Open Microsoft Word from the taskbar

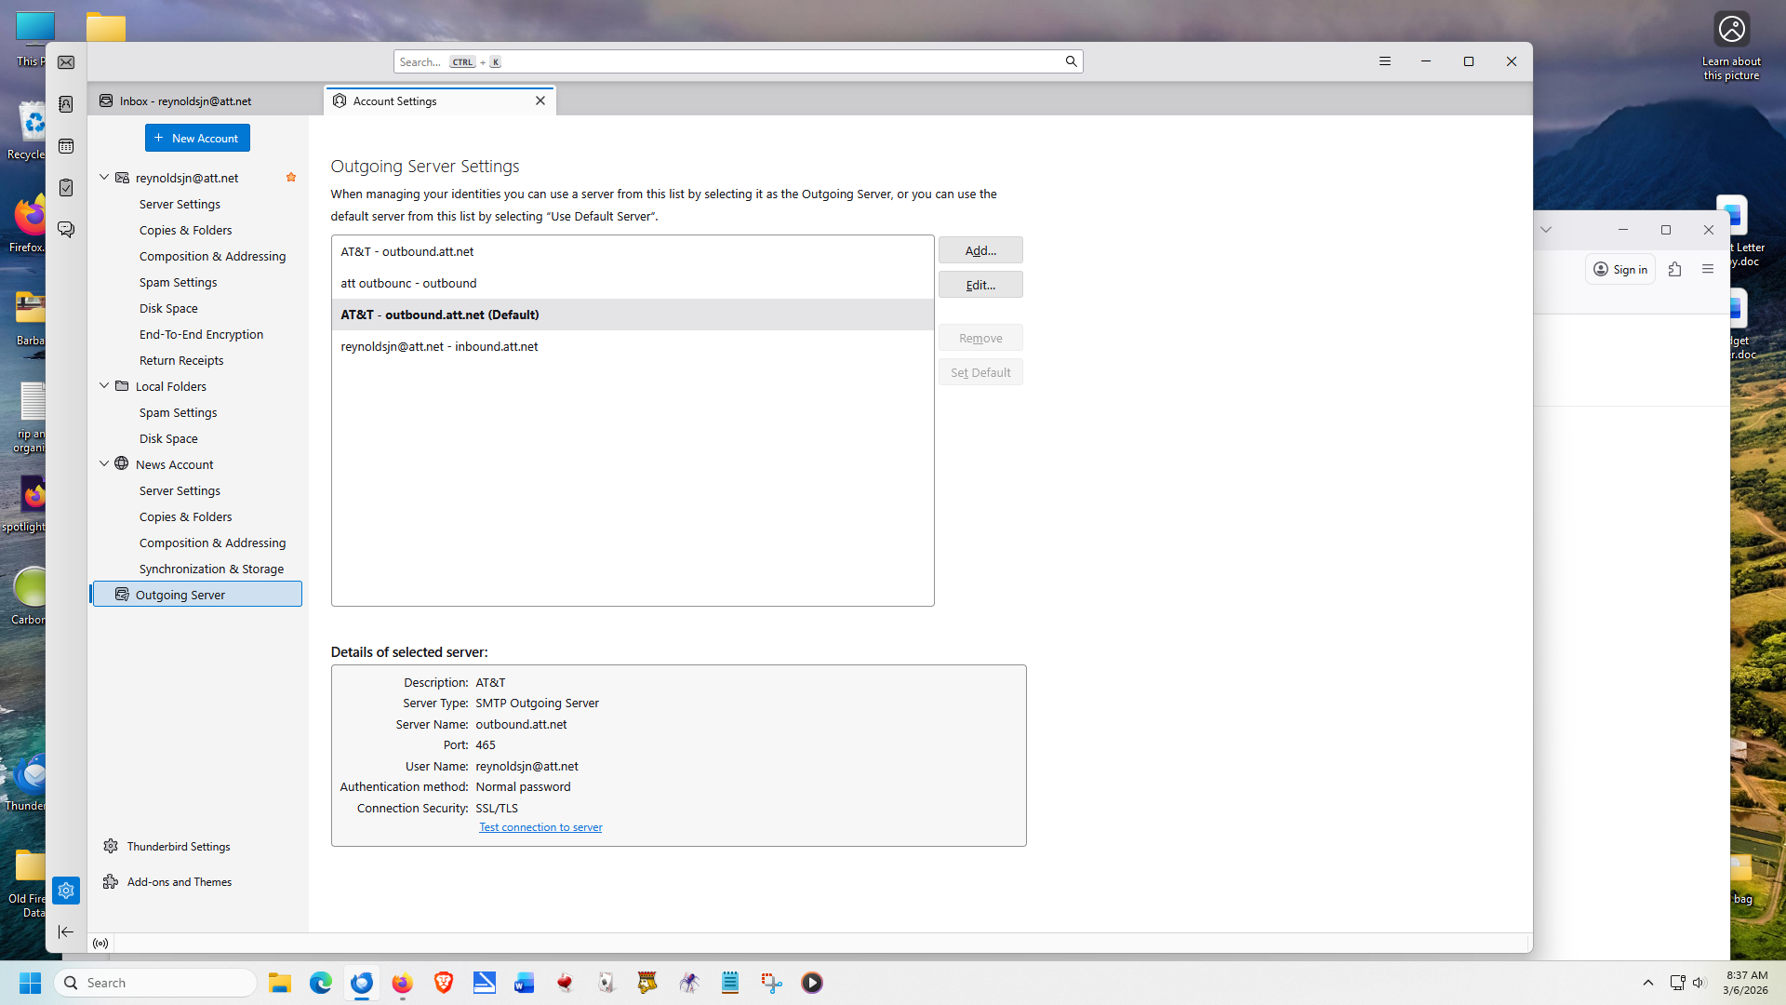point(525,983)
